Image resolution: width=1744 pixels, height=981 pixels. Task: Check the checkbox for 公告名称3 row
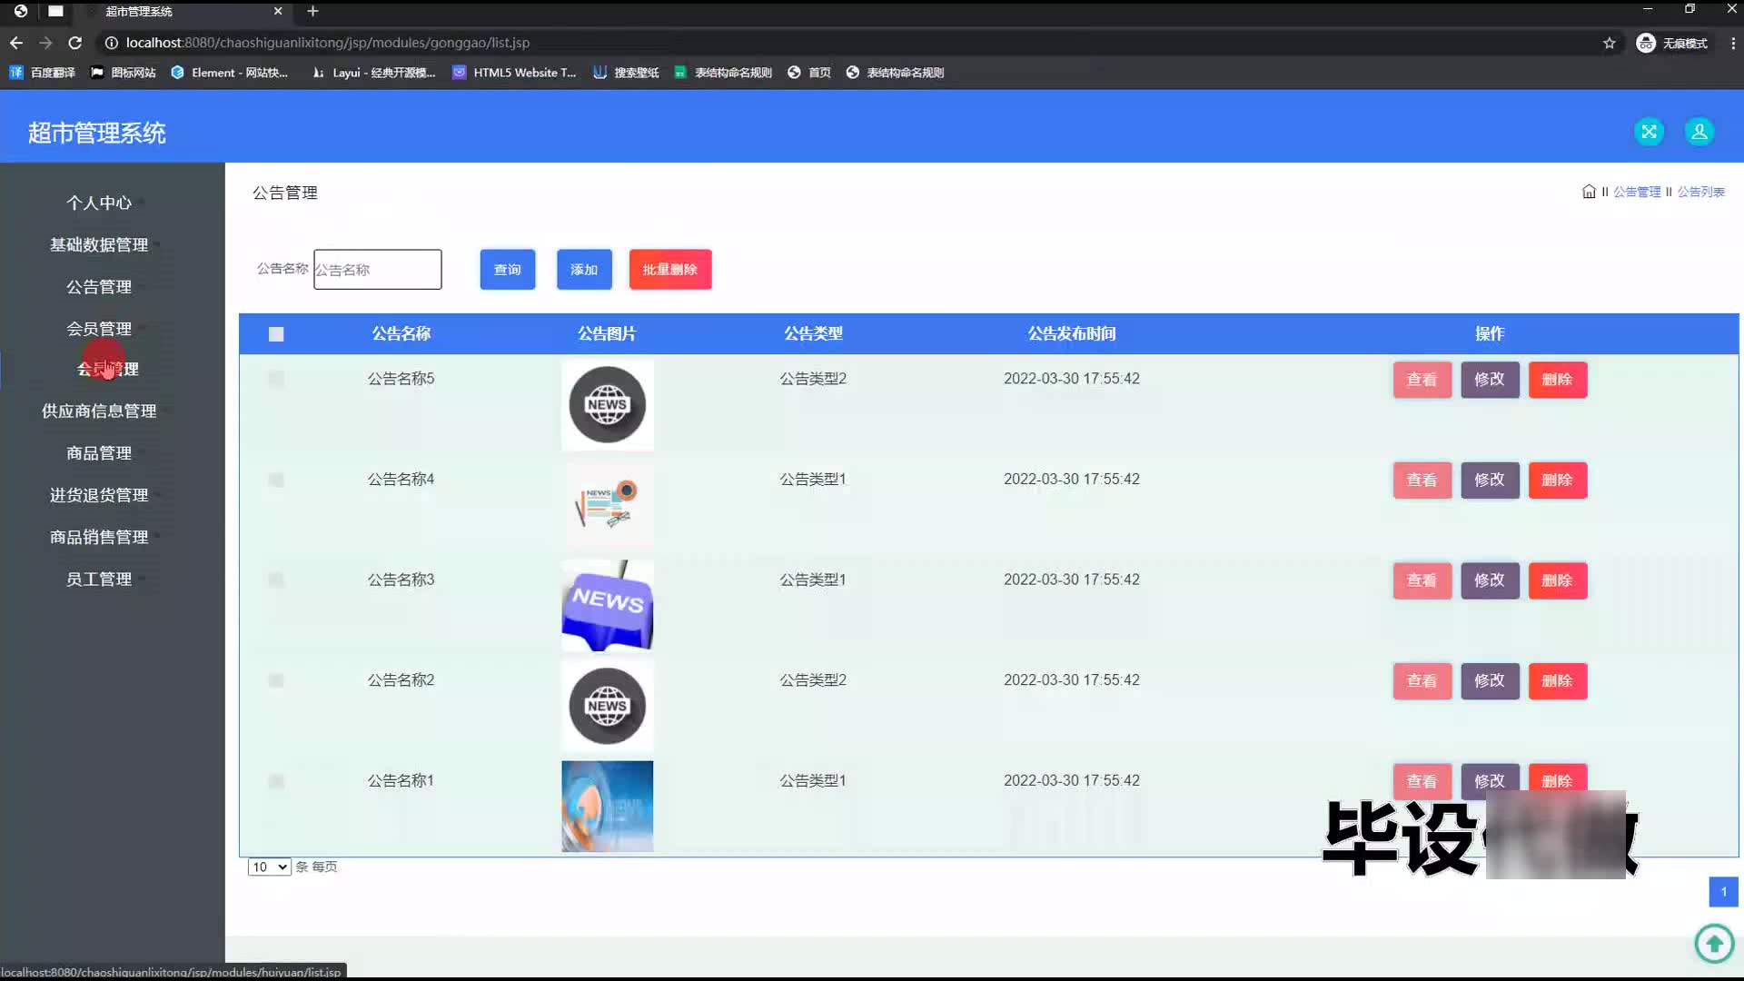[276, 580]
